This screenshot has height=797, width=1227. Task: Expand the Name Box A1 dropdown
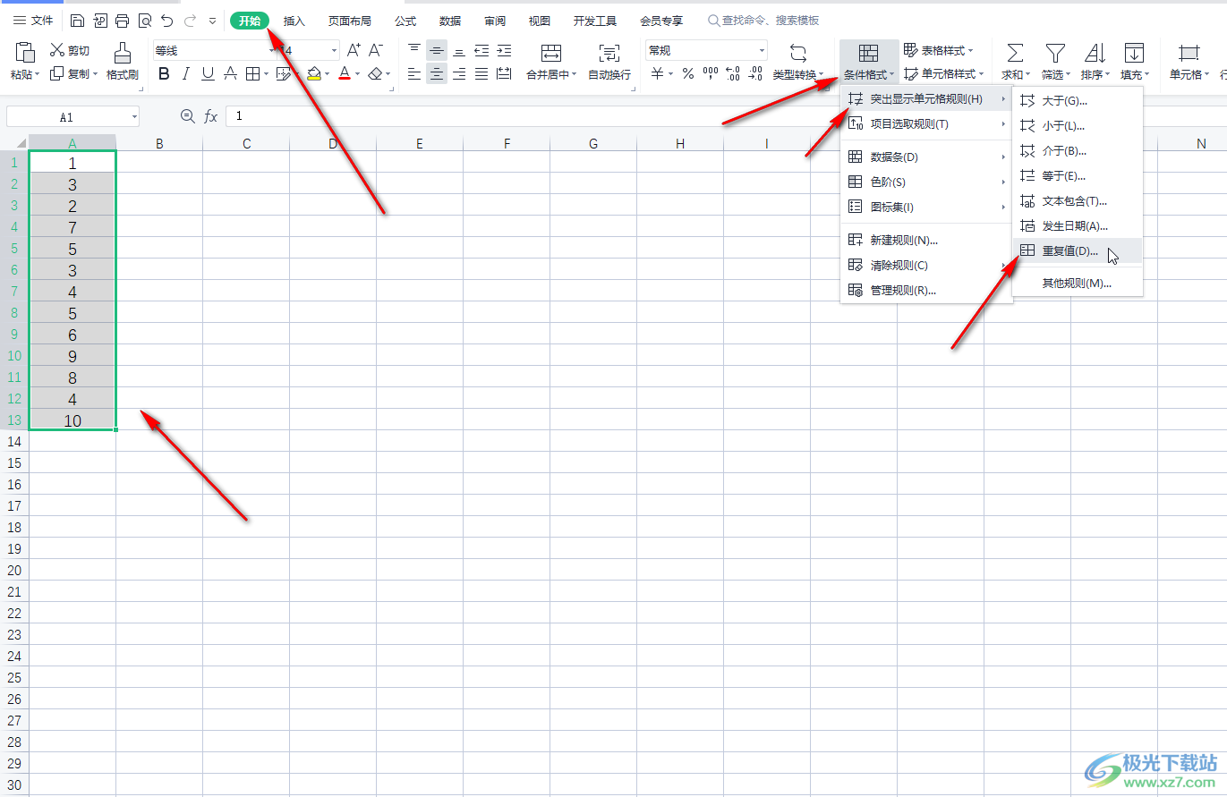[133, 117]
